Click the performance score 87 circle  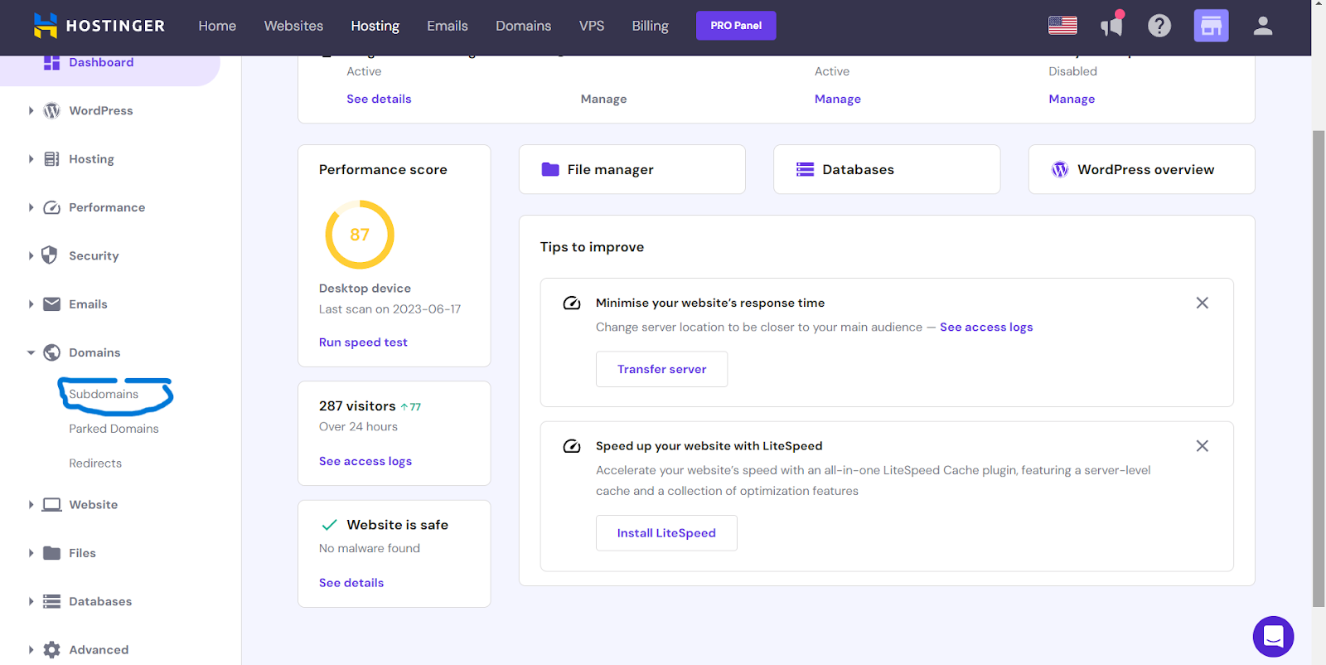click(360, 235)
